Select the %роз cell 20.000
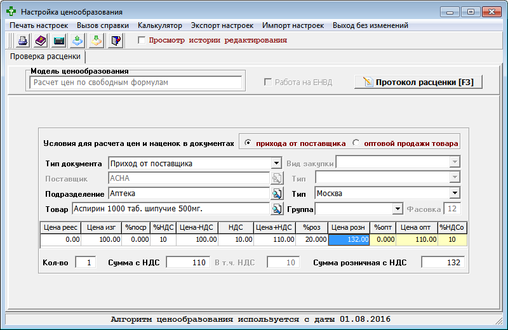The image size is (508, 330). (312, 240)
